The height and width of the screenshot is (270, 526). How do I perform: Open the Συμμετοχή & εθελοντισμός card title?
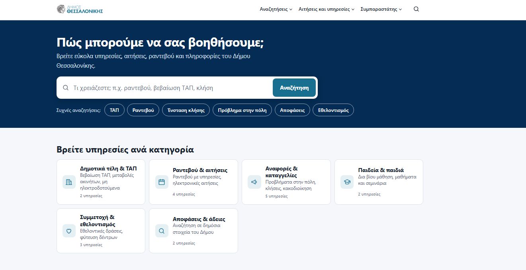click(98, 221)
